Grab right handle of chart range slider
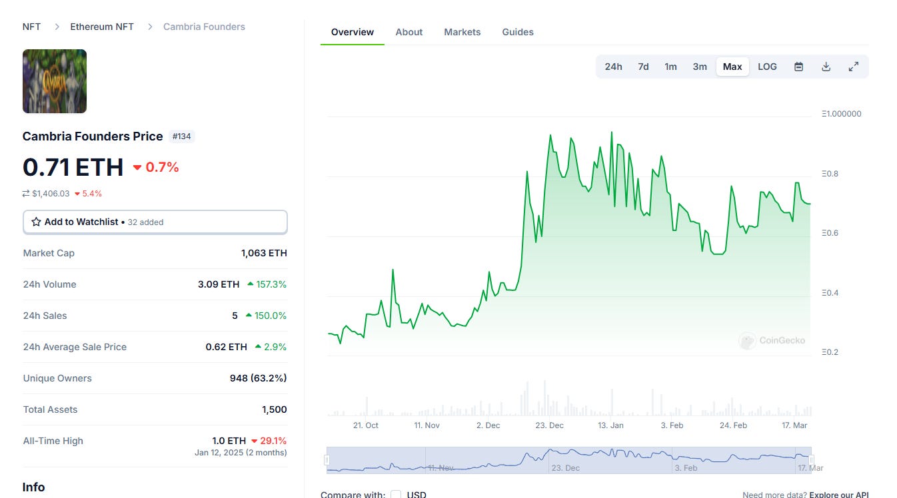897x498 pixels. pyautogui.click(x=812, y=460)
